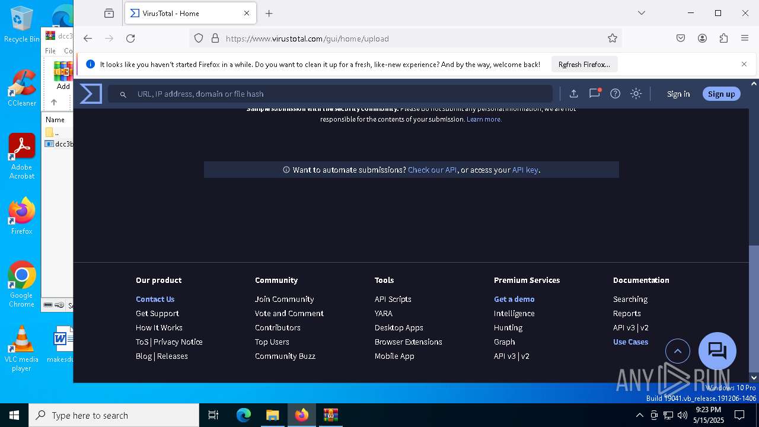This screenshot has width=759, height=427.
Task: Open the help question mark icon
Action: (616, 94)
